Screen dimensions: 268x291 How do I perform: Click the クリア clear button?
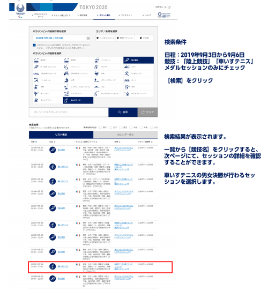148,113
